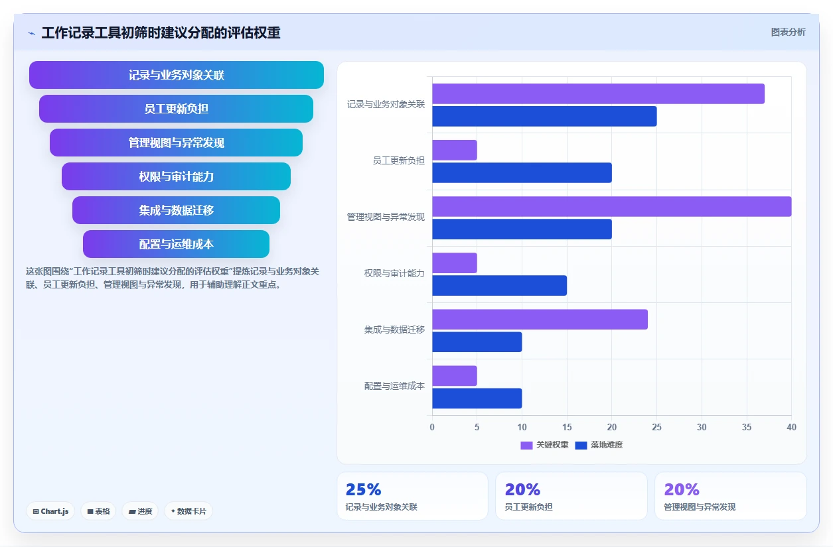Click purple bar for 员工更新负担
The height and width of the screenshot is (547, 833).
455,150
